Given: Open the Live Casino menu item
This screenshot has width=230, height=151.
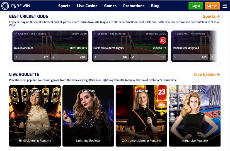Looking at the screenshot, I should click(x=87, y=6).
